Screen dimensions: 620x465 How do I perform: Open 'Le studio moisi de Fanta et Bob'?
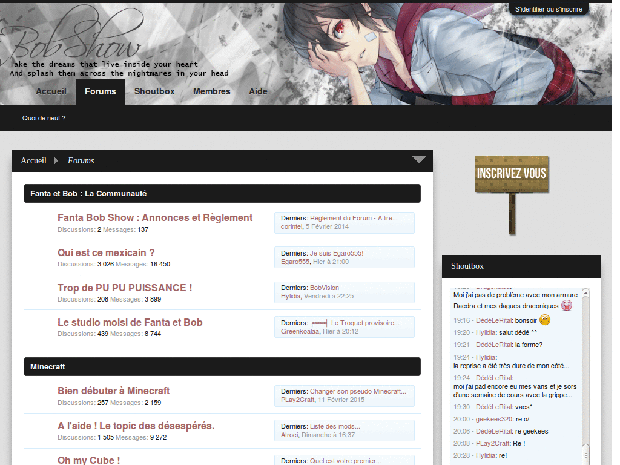(x=130, y=322)
